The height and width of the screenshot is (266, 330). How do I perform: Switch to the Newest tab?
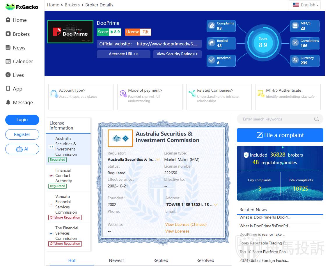coord(116,260)
